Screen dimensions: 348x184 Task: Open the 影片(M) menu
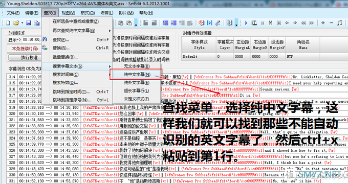pos(126,13)
